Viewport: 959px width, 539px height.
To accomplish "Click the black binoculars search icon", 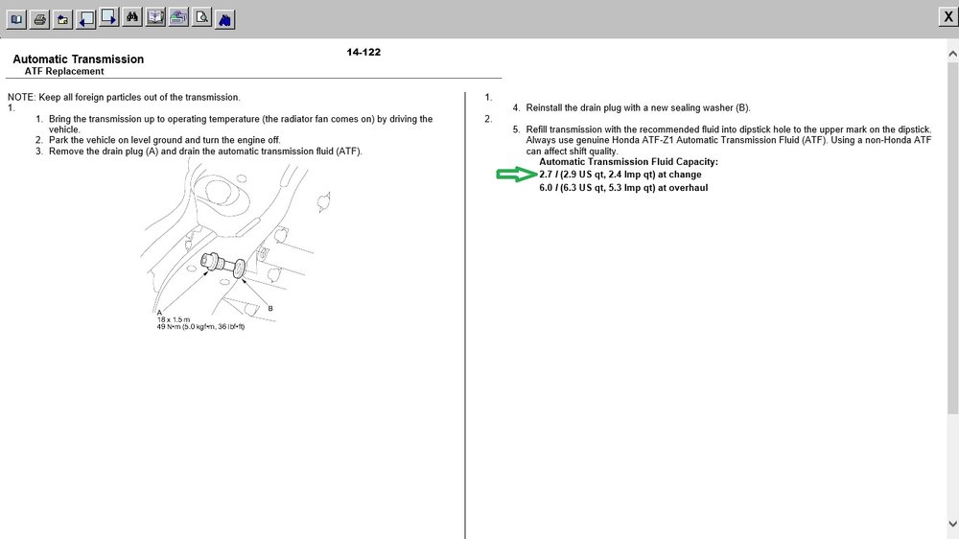I will 132,17.
